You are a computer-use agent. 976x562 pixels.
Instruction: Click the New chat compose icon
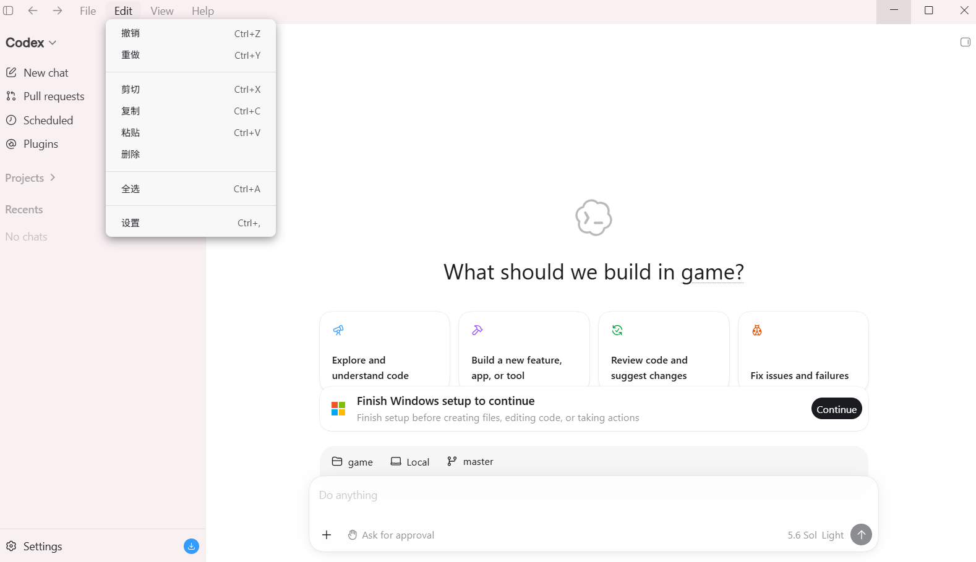point(11,72)
